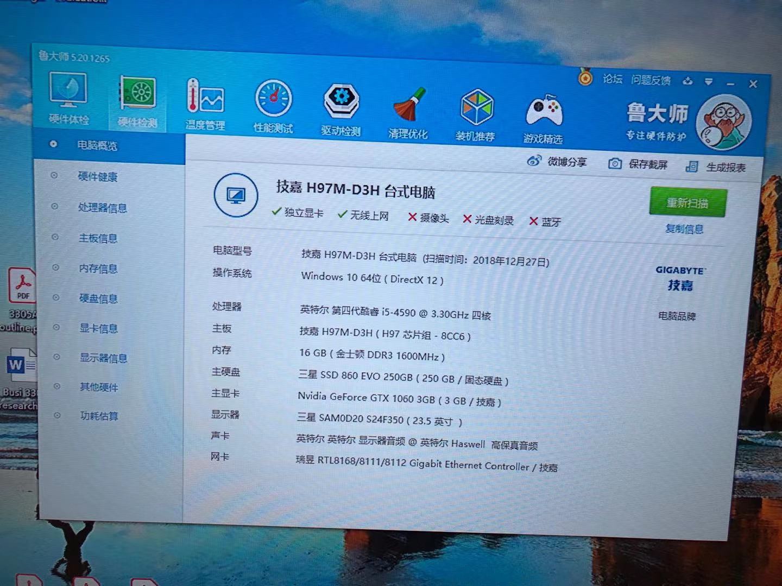Open the 硬件体检 hardware checkup icon
The width and height of the screenshot is (782, 586).
point(68,98)
